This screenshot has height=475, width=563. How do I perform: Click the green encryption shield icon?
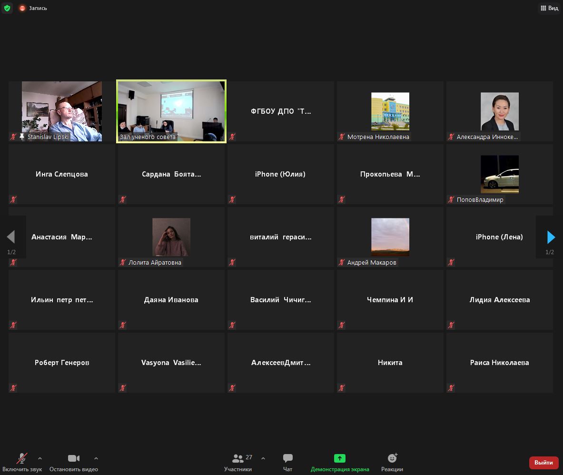click(x=7, y=8)
